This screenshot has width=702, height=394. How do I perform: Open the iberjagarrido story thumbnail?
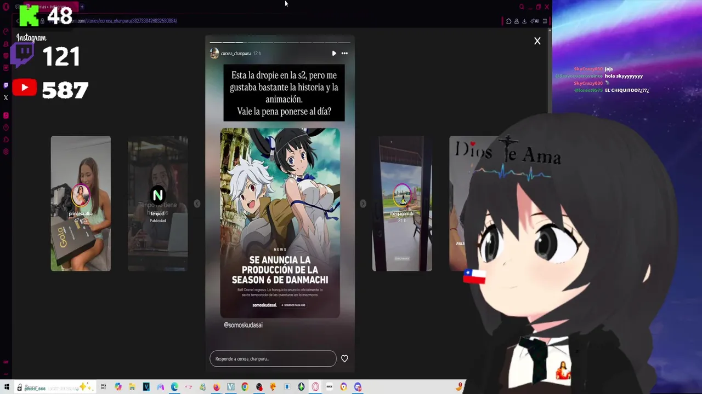pos(402,204)
